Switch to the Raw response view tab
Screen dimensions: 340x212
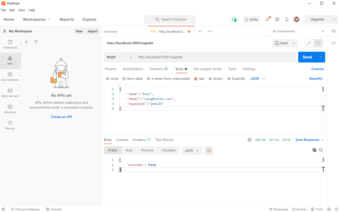(129, 150)
